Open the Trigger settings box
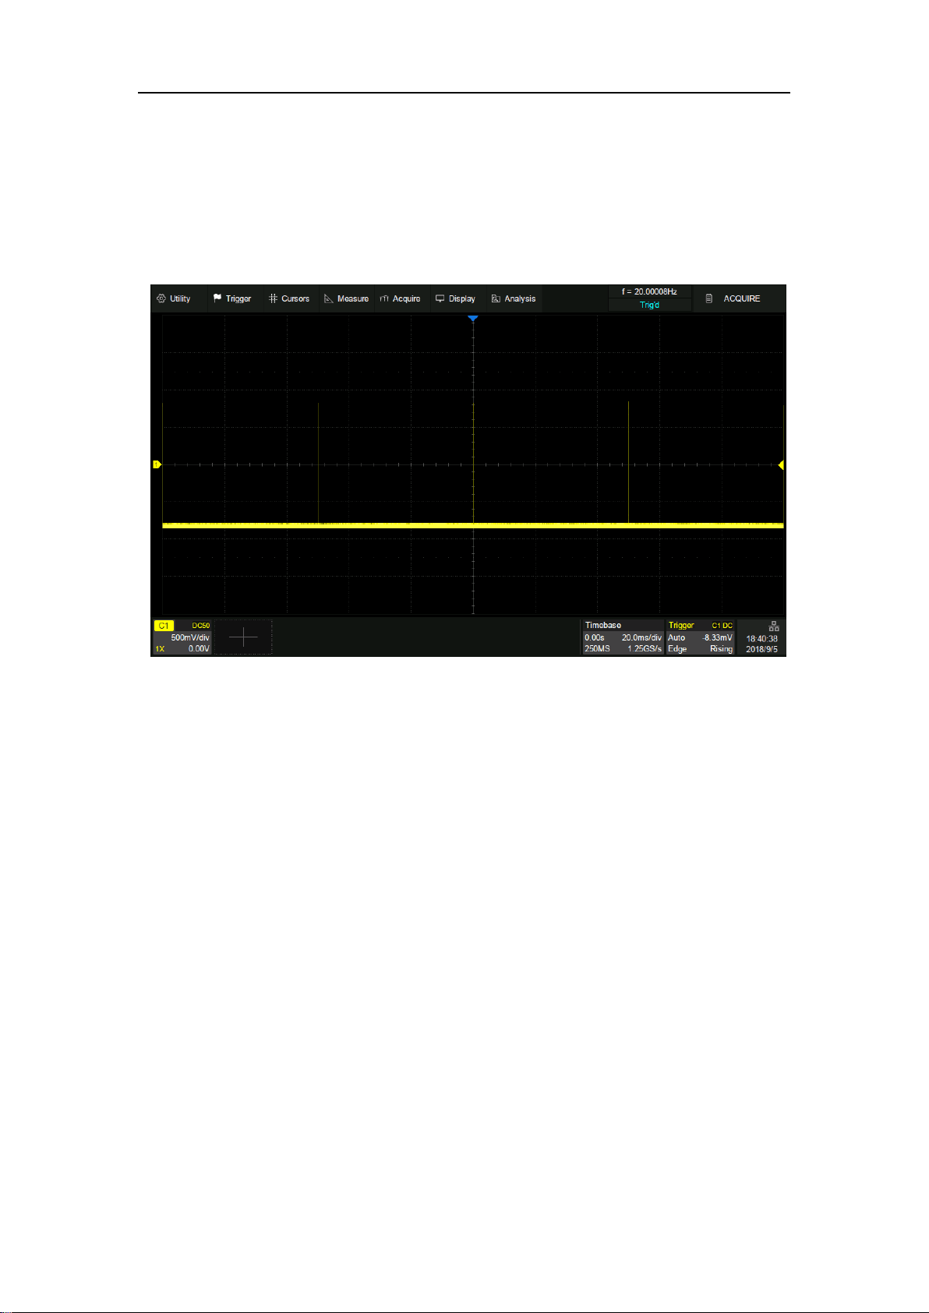This screenshot has height=1313, width=929. click(700, 637)
